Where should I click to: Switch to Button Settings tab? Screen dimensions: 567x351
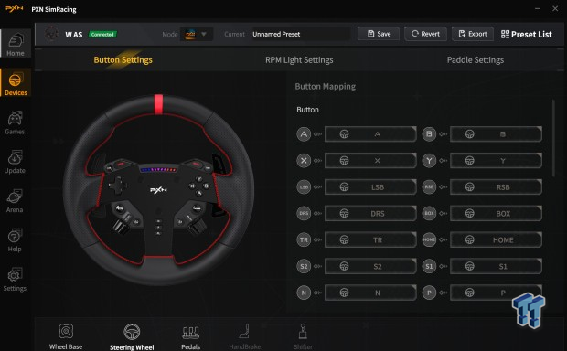[123, 60]
